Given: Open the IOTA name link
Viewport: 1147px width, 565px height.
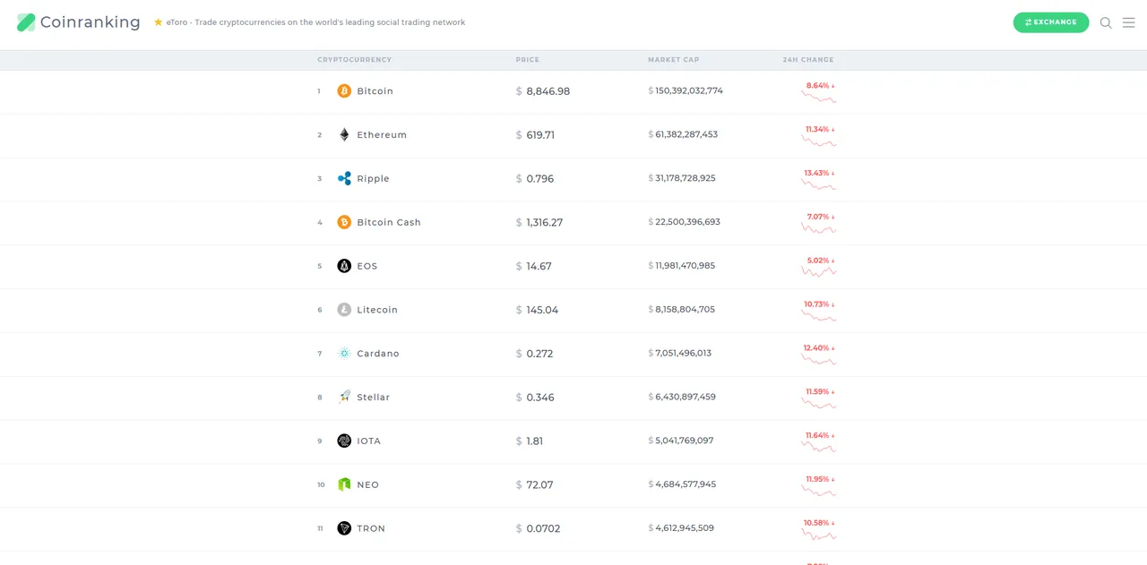Looking at the screenshot, I should 369,441.
